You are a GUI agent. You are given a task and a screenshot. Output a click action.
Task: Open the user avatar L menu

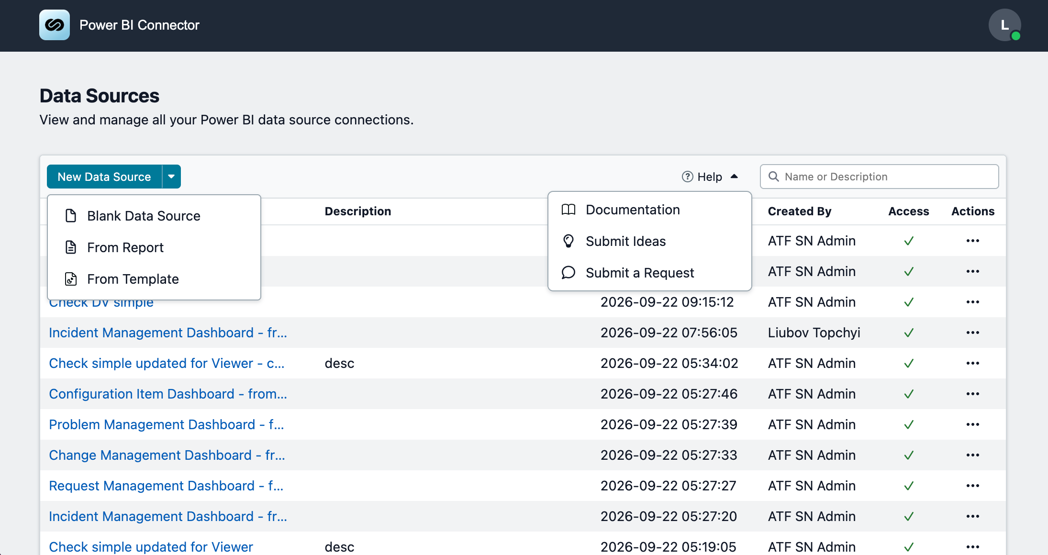pos(1004,25)
